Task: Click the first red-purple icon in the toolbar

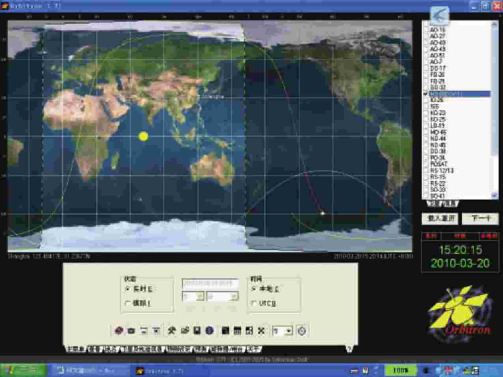Action: [x=119, y=331]
